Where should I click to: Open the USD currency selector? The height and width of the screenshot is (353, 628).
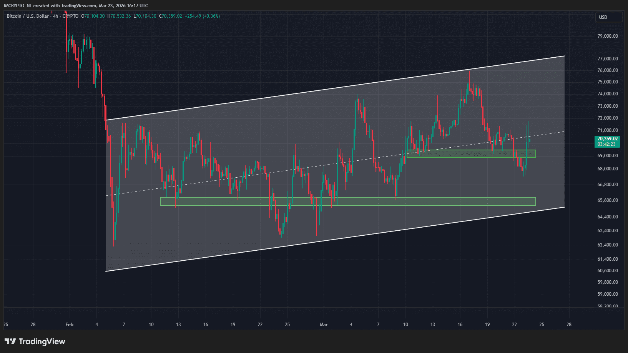click(608, 17)
